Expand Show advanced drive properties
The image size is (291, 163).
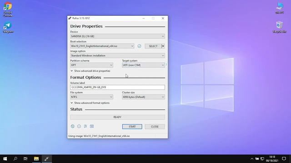point(90,71)
